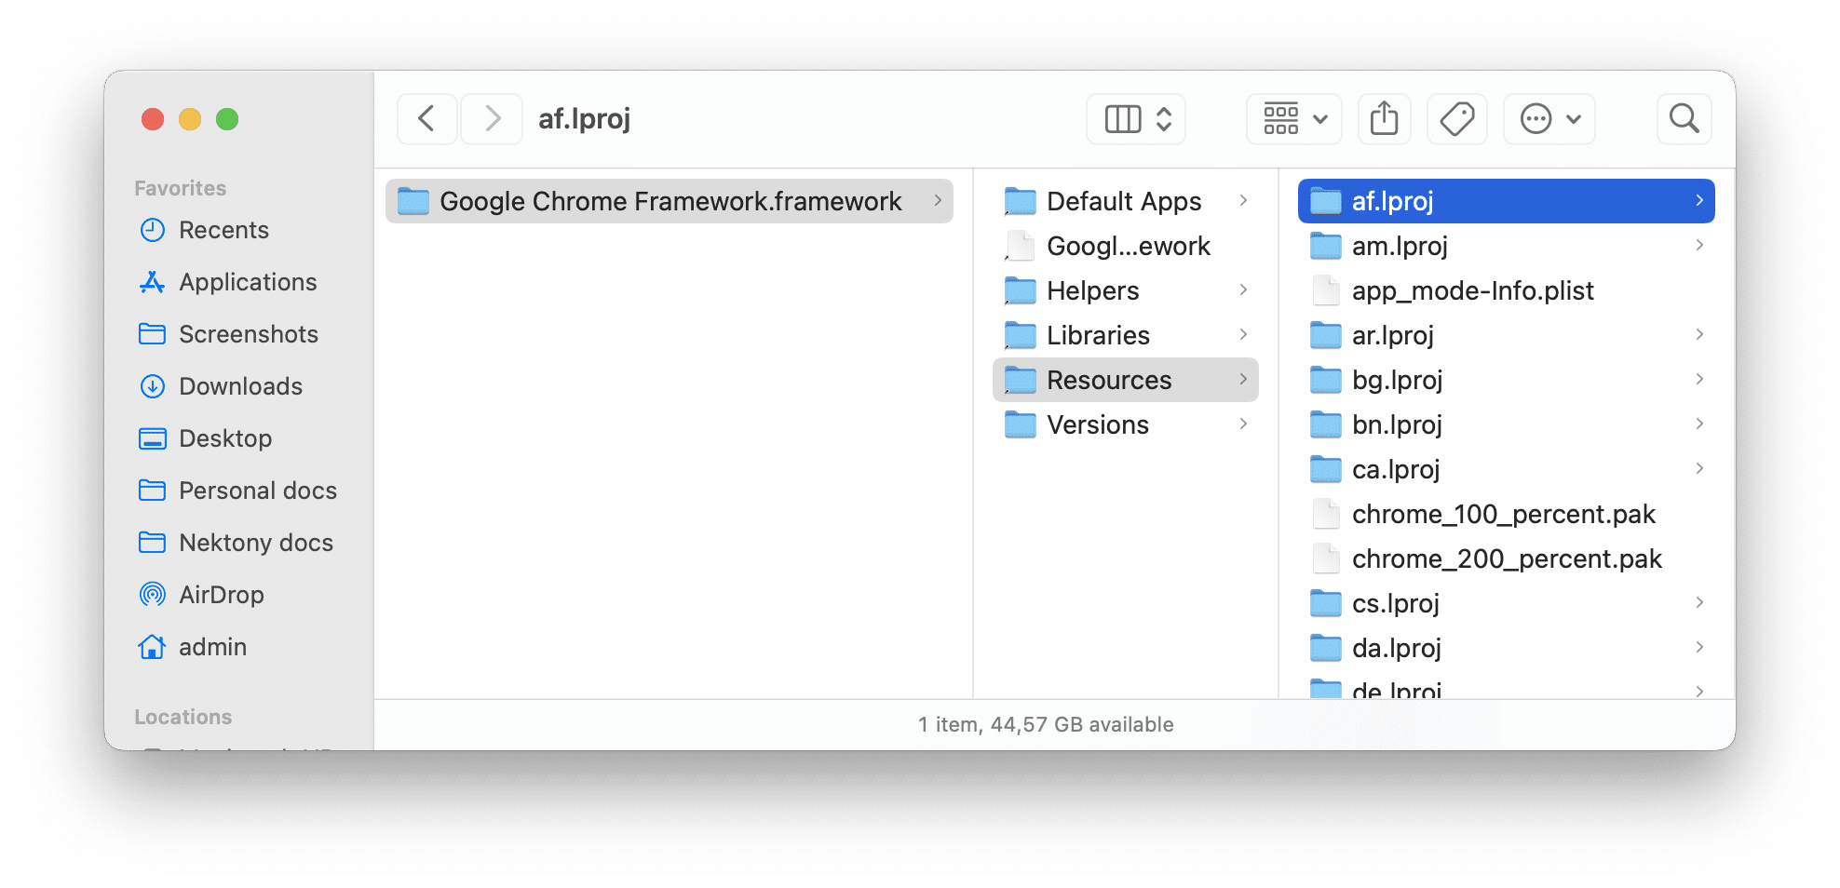Select the cs.lproj folder
Viewport: 1840px width, 888px height.
1507,603
